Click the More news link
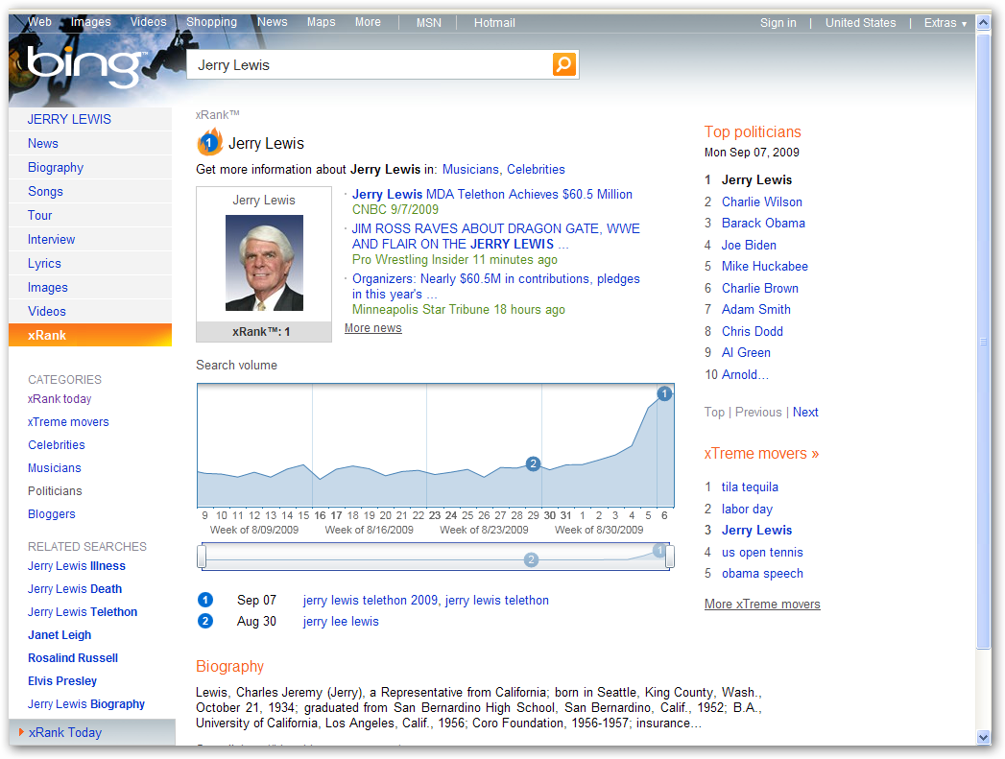Image resolution: width=1005 pixels, height=759 pixels. coord(373,328)
